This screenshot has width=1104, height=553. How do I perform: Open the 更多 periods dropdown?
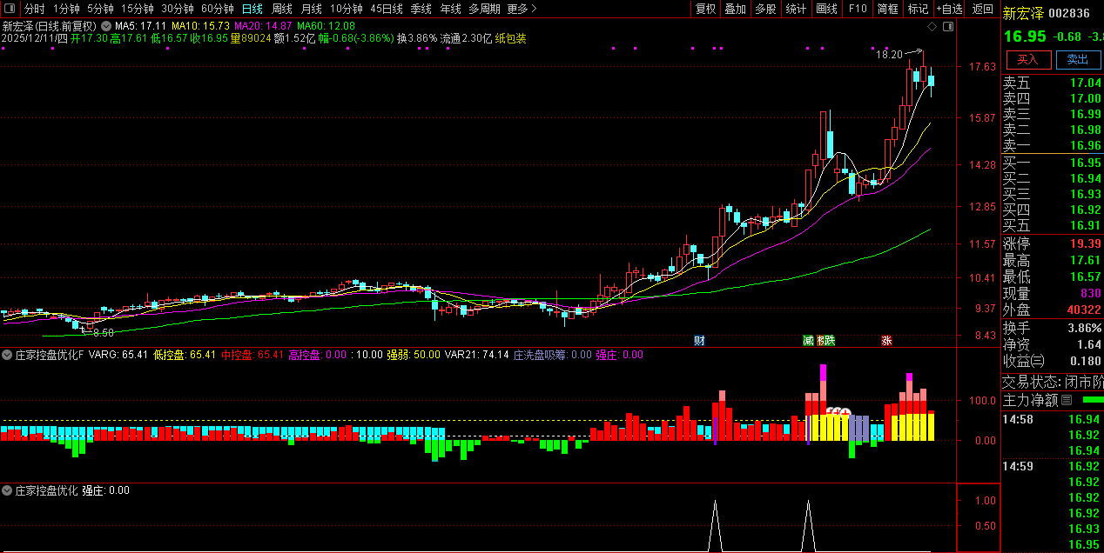pyautogui.click(x=522, y=9)
